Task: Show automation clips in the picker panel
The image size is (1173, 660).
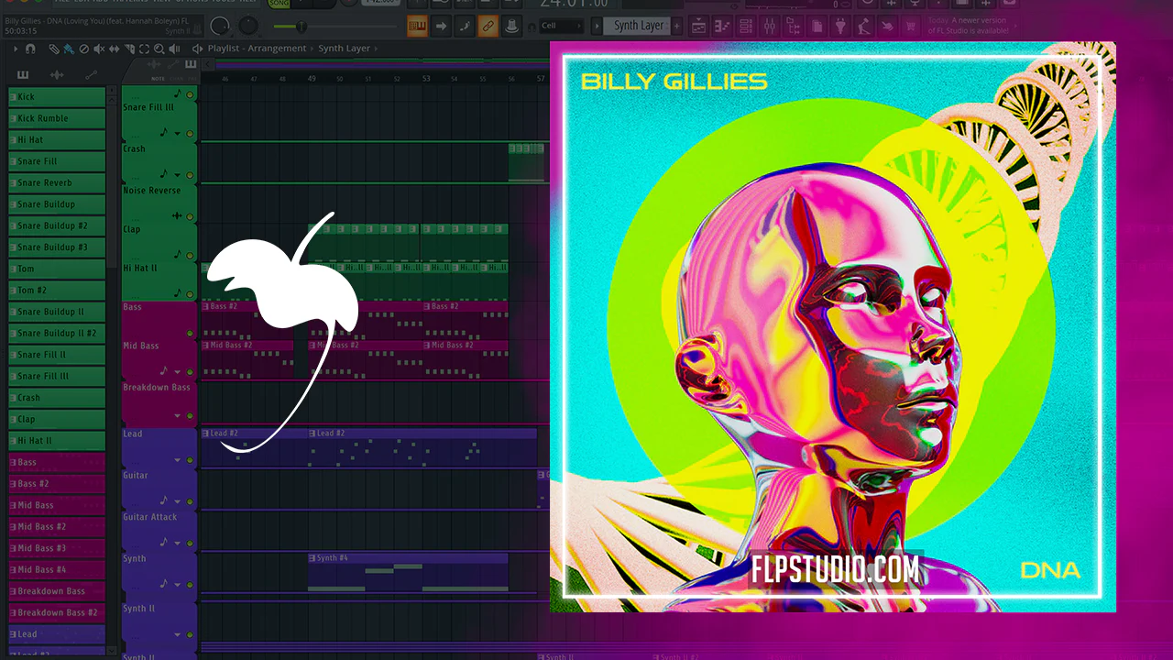Action: [x=91, y=75]
